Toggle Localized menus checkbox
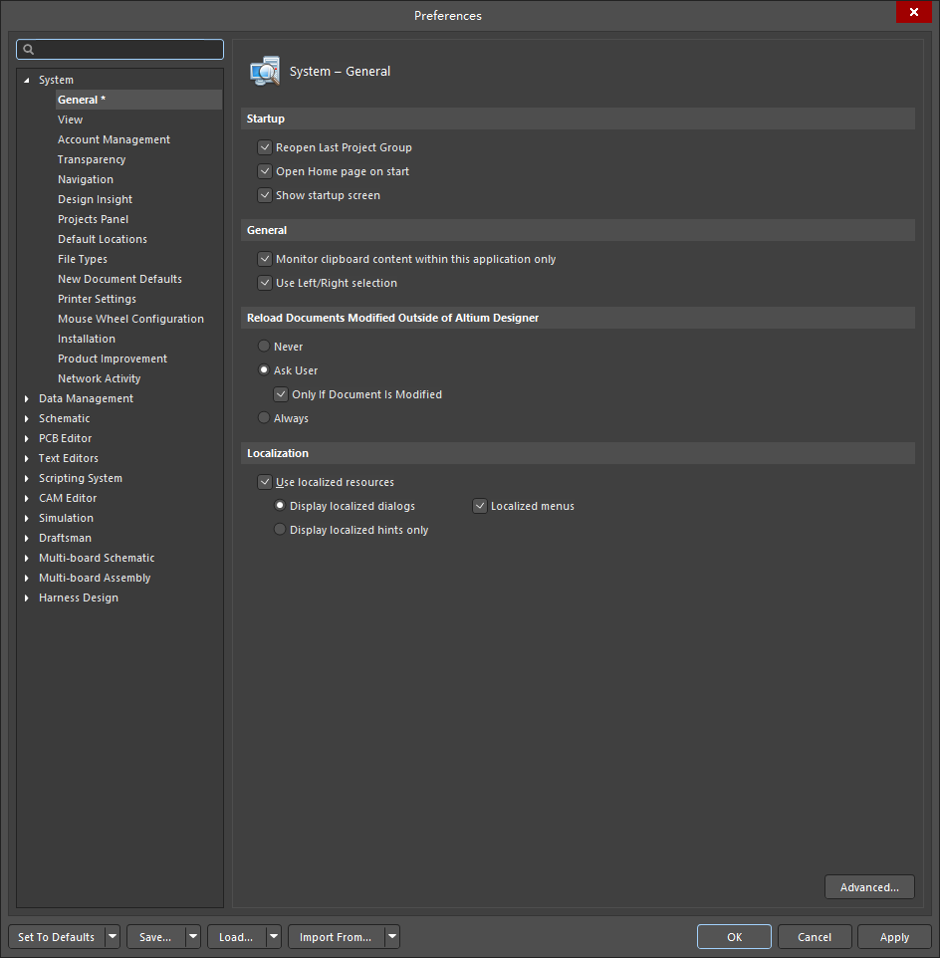This screenshot has height=958, width=940. click(480, 506)
